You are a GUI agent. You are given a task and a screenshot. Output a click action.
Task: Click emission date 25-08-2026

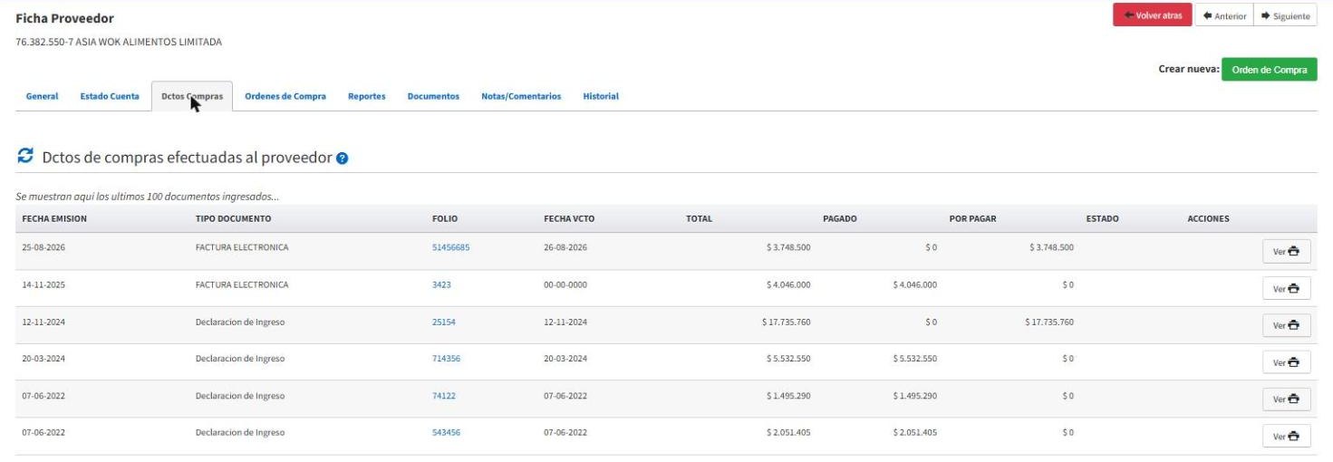(43, 247)
